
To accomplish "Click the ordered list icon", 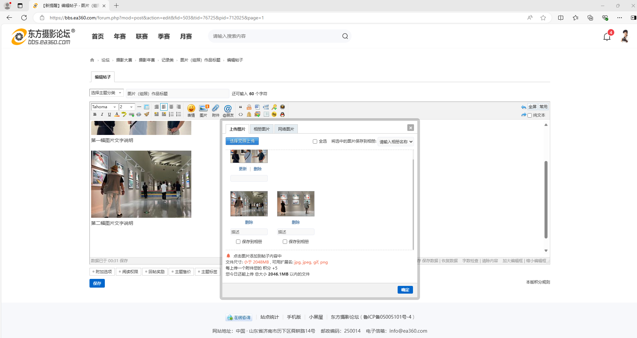I will click(x=171, y=115).
